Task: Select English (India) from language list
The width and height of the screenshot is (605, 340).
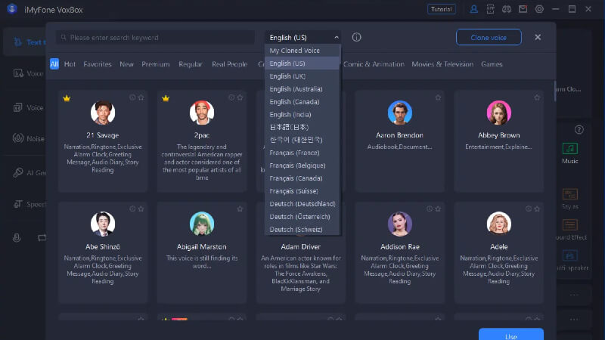Action: tap(302, 115)
